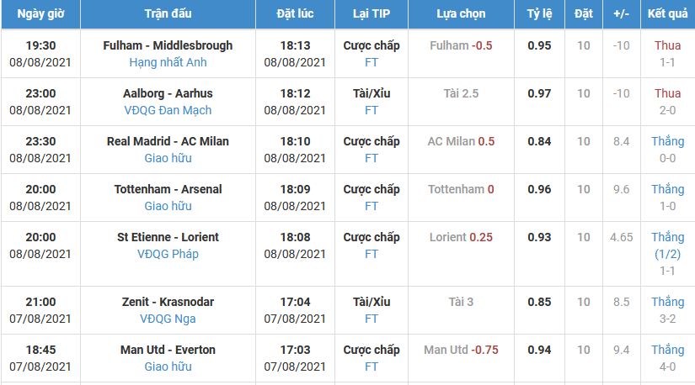Click the Kết quả column header
Viewport: 695px width, 385px height.
[667, 15]
